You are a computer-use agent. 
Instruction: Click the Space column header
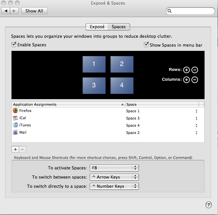tap(162, 104)
